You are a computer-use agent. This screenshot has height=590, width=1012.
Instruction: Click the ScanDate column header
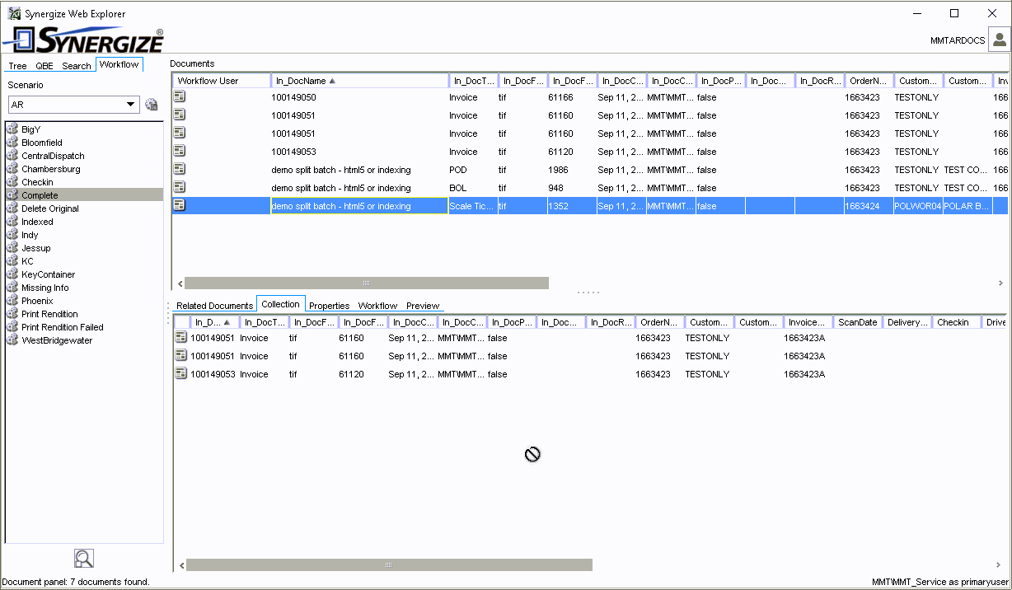click(858, 322)
